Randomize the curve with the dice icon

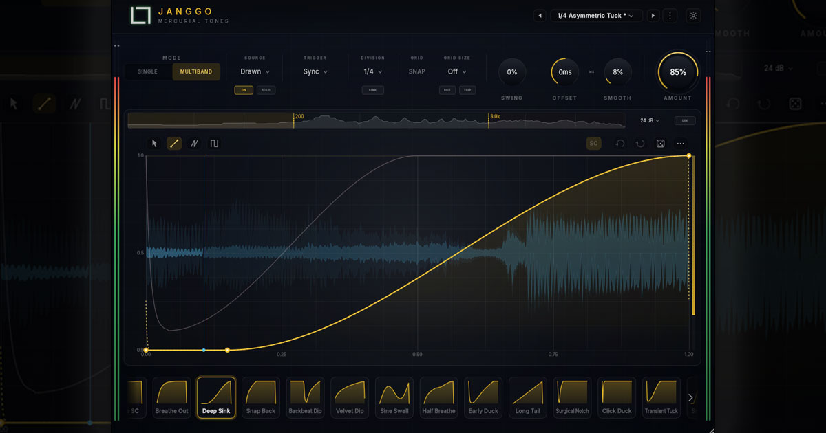[x=660, y=144]
